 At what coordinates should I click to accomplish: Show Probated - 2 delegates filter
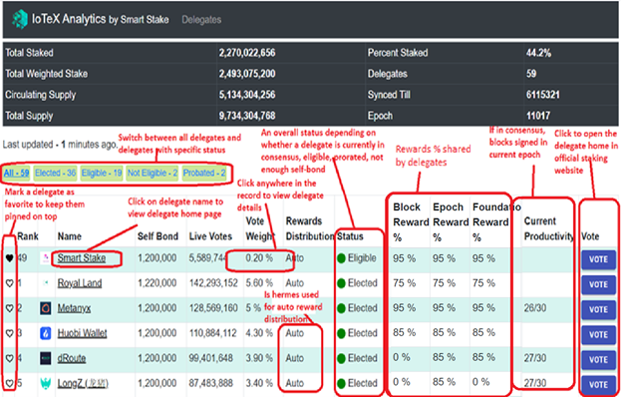[x=204, y=174]
